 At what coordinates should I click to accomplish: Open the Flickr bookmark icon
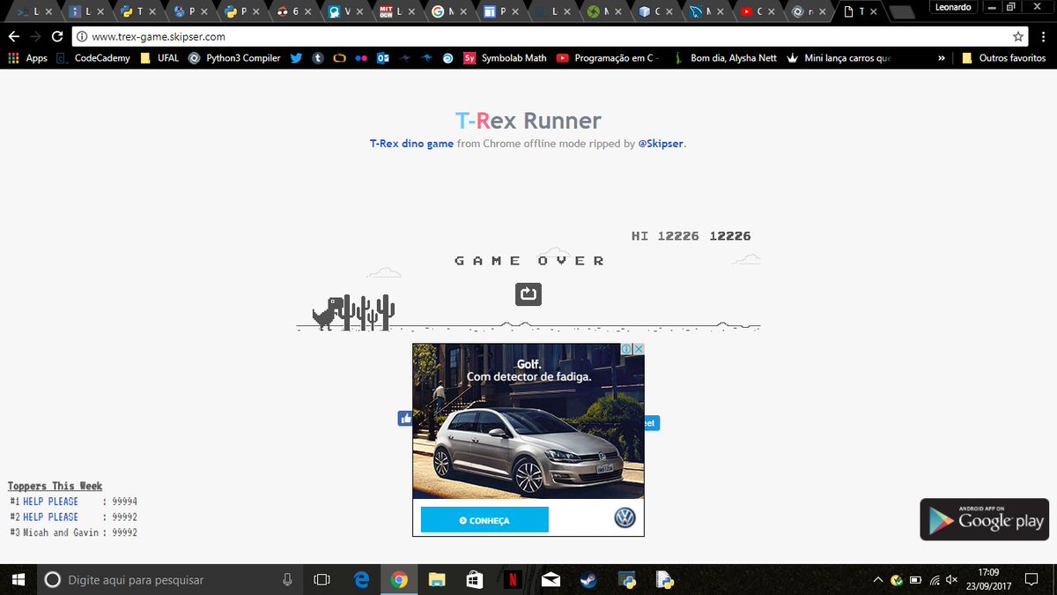click(361, 58)
